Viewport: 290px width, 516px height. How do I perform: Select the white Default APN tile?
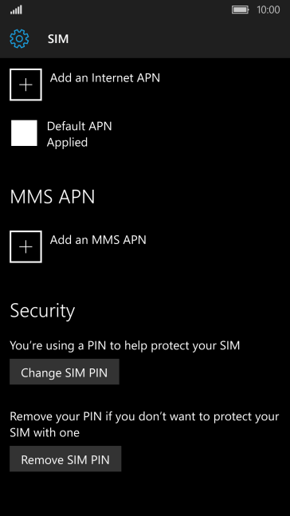point(24,133)
